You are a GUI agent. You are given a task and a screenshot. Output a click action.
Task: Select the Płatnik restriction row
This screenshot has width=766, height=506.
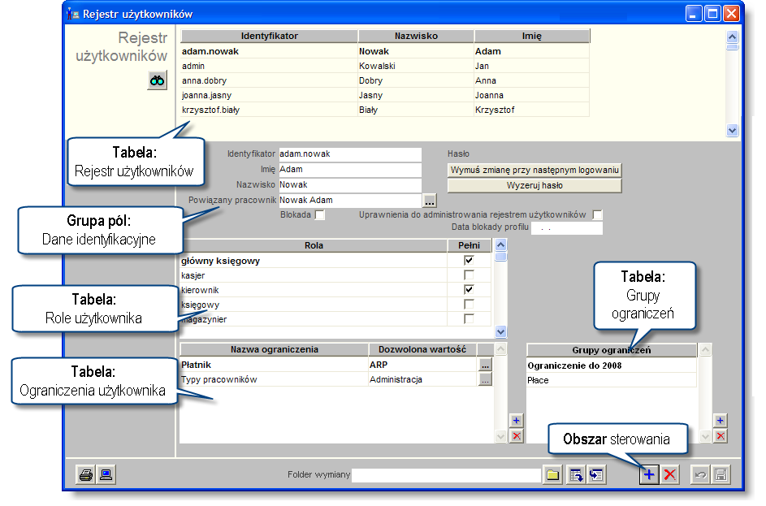[336, 365]
